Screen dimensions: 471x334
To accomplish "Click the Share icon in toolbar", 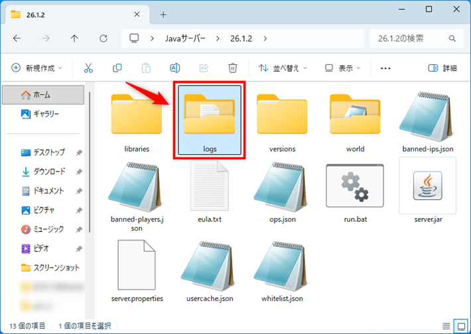I will click(204, 68).
